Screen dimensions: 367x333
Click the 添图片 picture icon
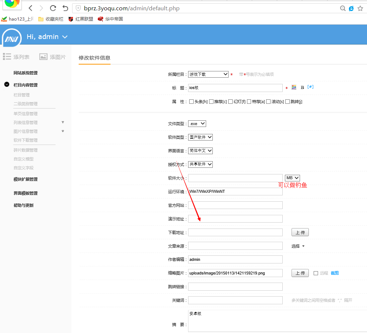[43, 57]
